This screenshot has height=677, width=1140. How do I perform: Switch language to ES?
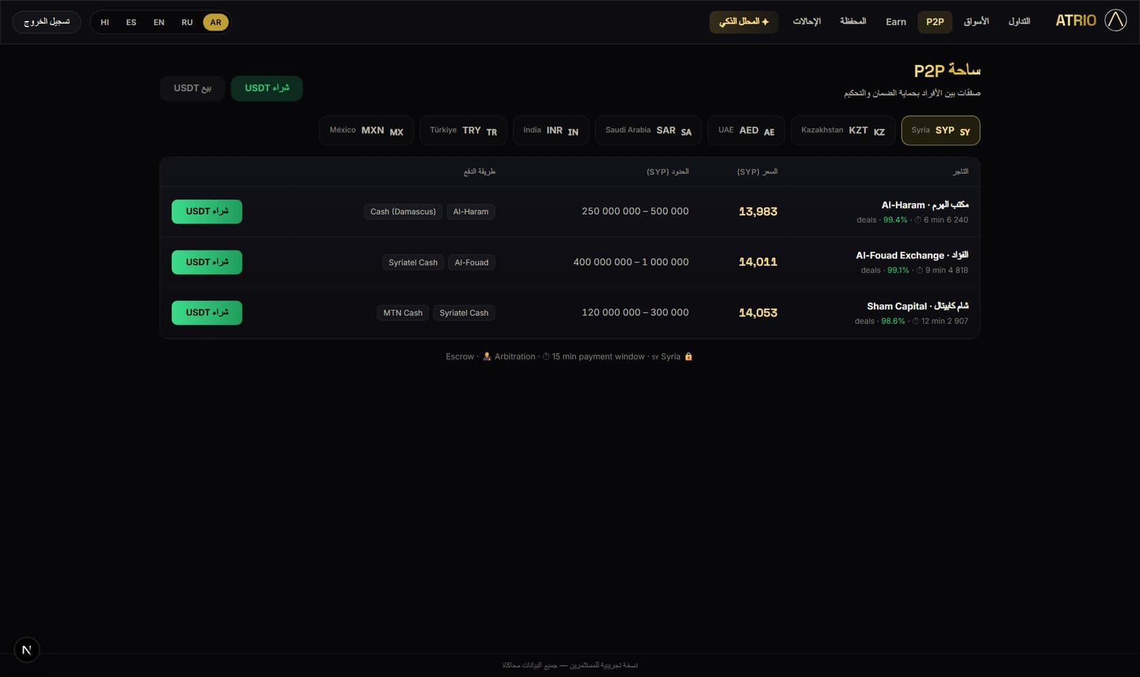pos(131,22)
